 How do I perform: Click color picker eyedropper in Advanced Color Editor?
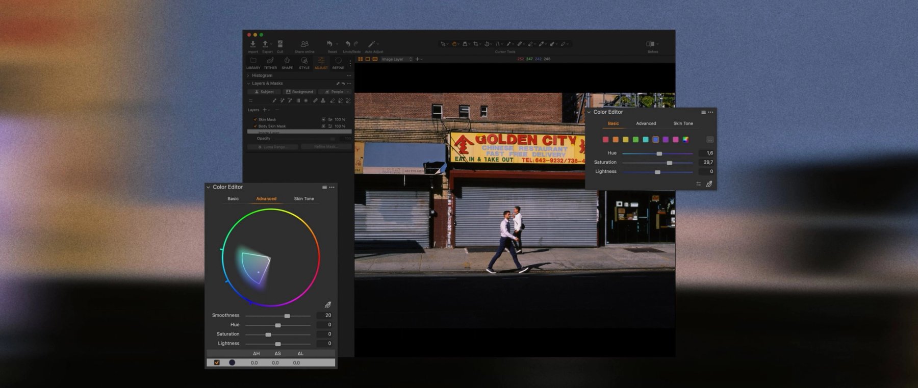point(328,305)
